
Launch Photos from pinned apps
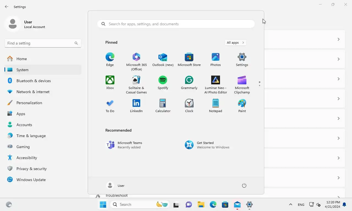(x=216, y=60)
